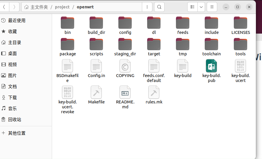The image size is (262, 159).
Task: Go back to previous folder
Action: 4,7
